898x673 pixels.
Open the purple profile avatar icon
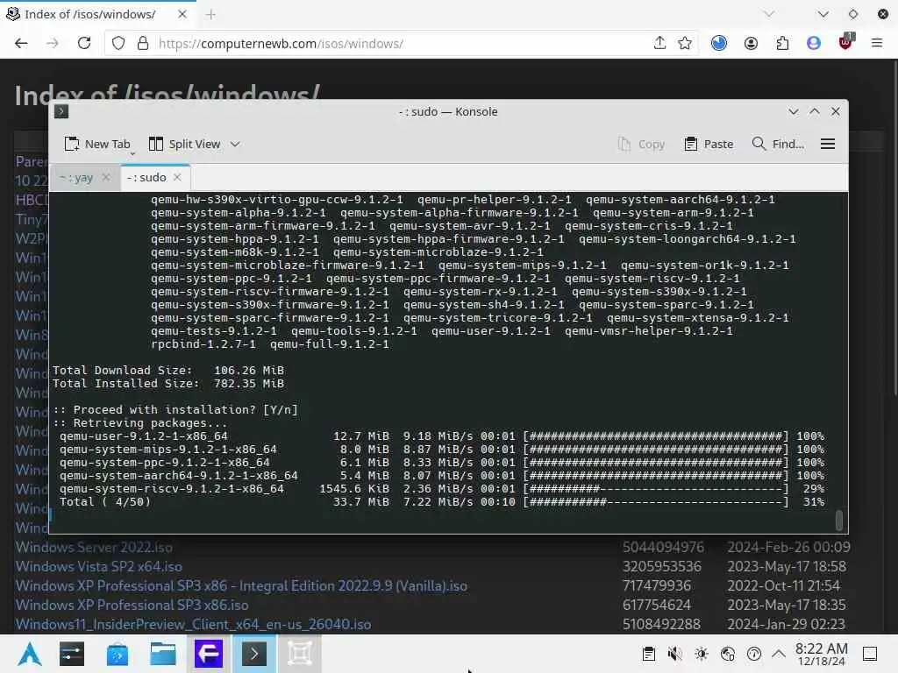[814, 44]
